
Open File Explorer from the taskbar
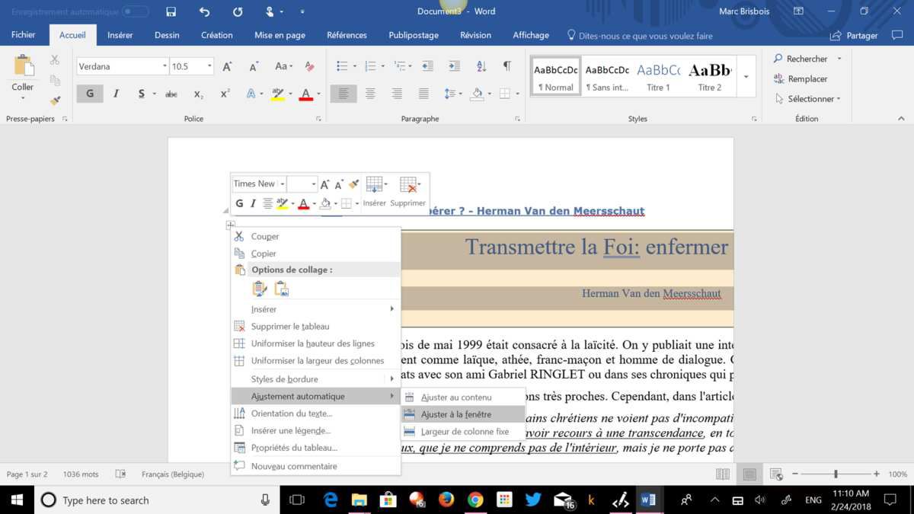pos(359,500)
